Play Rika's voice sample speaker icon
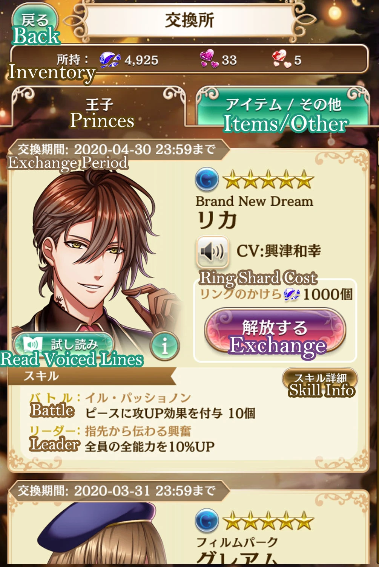Image resolution: width=379 pixels, height=567 pixels. (x=212, y=251)
